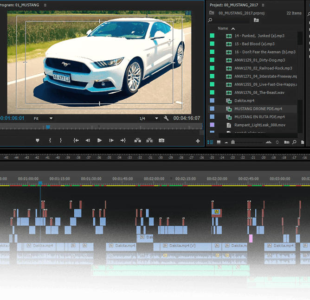Click the Extract button

(149, 140)
